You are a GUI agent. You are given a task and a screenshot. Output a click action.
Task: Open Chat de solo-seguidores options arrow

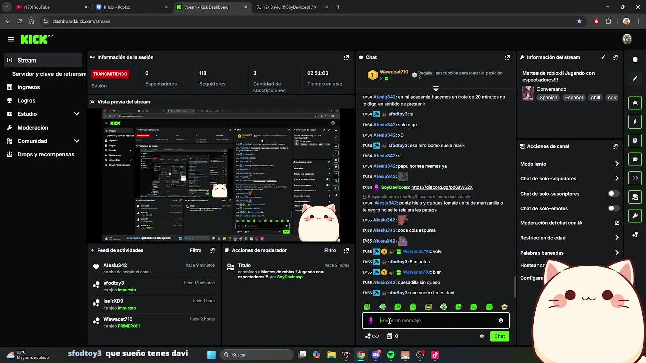(617, 178)
